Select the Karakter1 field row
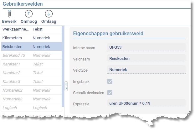 click(x=31, y=64)
